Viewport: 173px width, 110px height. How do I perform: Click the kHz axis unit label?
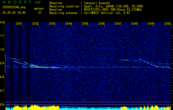tap(2, 22)
